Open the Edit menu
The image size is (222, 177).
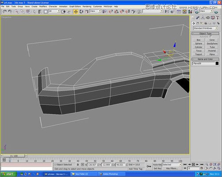(x=8, y=7)
